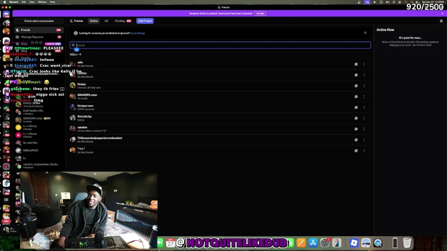This screenshot has height=251, width=447.
Task: Message Kindperson via chat bubble icon
Action: (356, 107)
